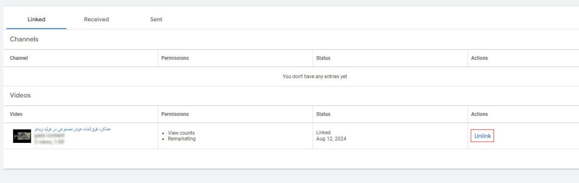This screenshot has width=579, height=183.
Task: Open the linked video's thumbnail
Action: (22, 136)
